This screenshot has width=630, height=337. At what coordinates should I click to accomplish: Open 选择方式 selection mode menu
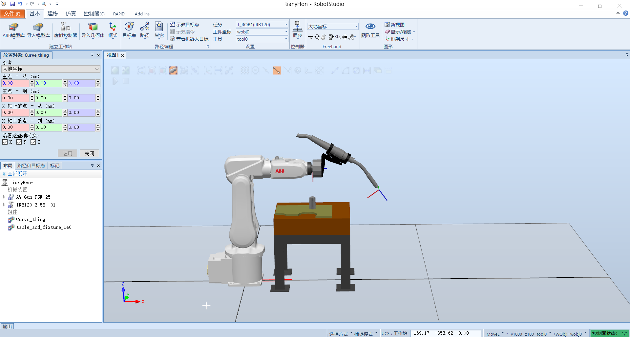[341, 334]
